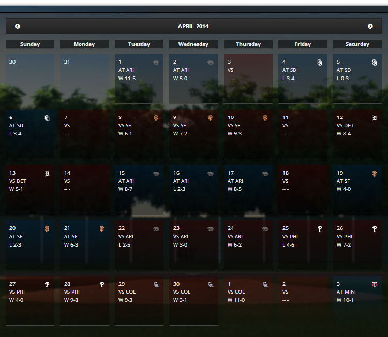Select the Wednesday column header

(193, 44)
